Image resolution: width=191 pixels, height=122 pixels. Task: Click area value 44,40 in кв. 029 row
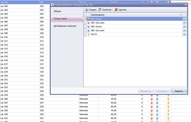(113, 110)
